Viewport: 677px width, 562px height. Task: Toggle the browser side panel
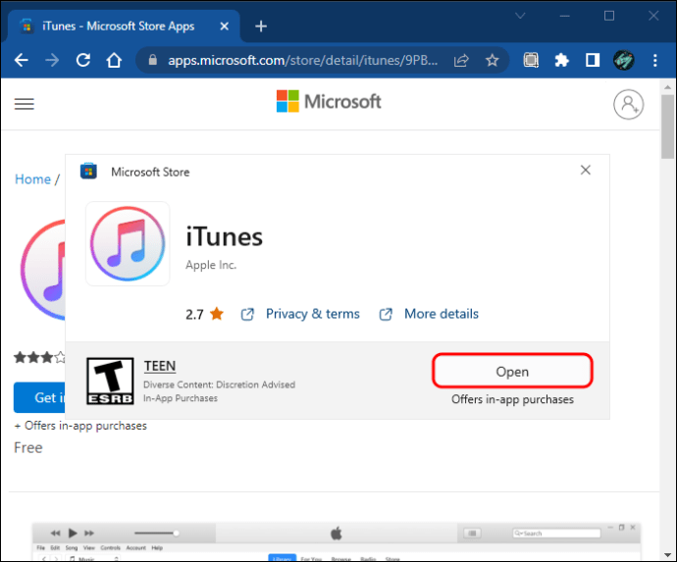pyautogui.click(x=593, y=60)
